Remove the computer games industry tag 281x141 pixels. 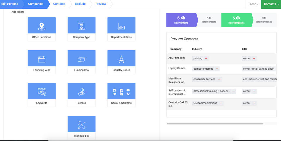click(x=217, y=69)
